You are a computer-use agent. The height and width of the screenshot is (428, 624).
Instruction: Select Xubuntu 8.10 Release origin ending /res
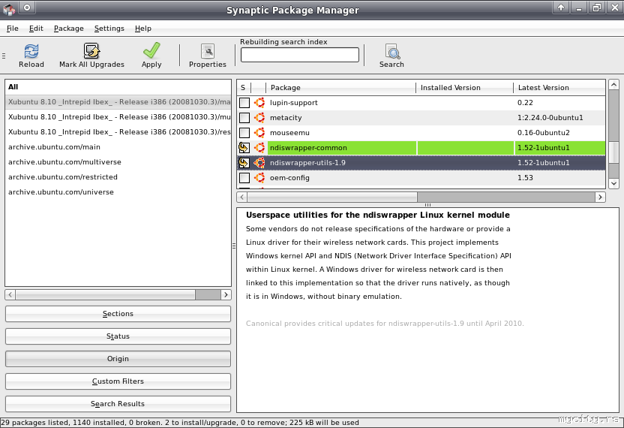click(x=118, y=132)
